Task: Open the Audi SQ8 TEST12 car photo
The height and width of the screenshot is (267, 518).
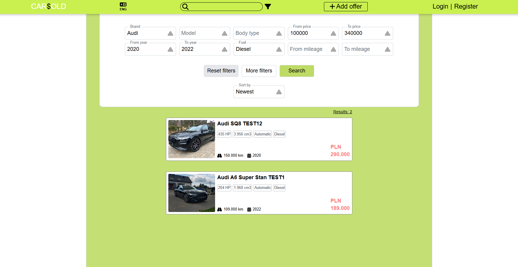Action: pos(192,139)
